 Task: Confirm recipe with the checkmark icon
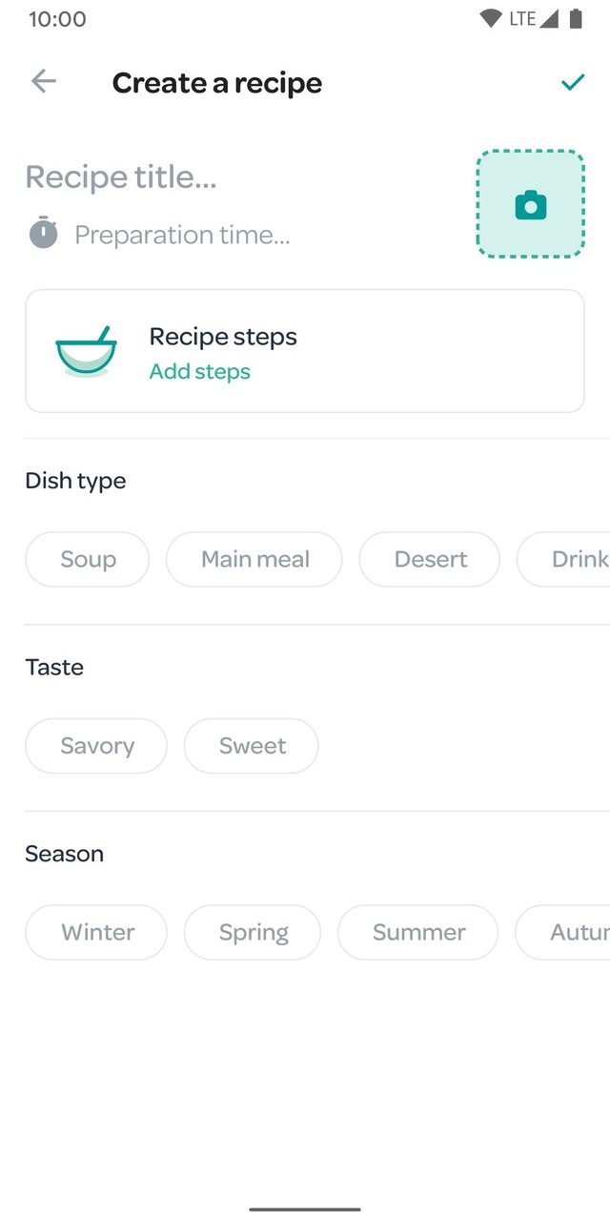572,83
